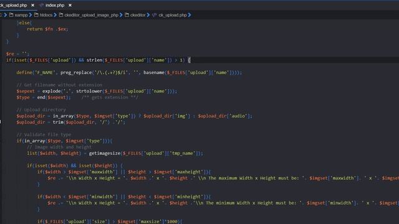Screen dimensions: 399x224
Task: Expand the chevron before xampp breadcrumb
Action: 6,15
